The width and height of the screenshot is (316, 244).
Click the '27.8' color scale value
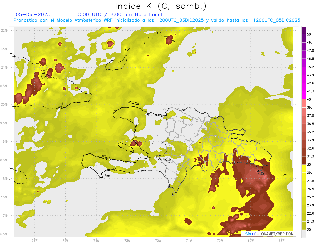pos(310,181)
